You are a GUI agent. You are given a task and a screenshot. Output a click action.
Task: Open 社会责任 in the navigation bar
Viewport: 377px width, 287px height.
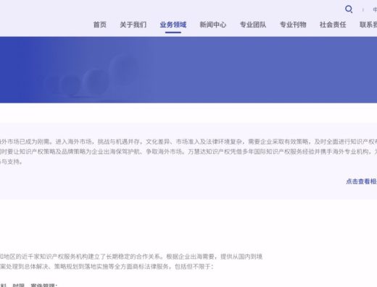tap(333, 25)
